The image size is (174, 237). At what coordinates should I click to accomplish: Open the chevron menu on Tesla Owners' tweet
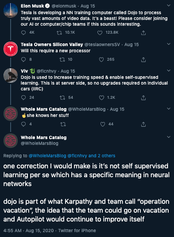click(169, 44)
